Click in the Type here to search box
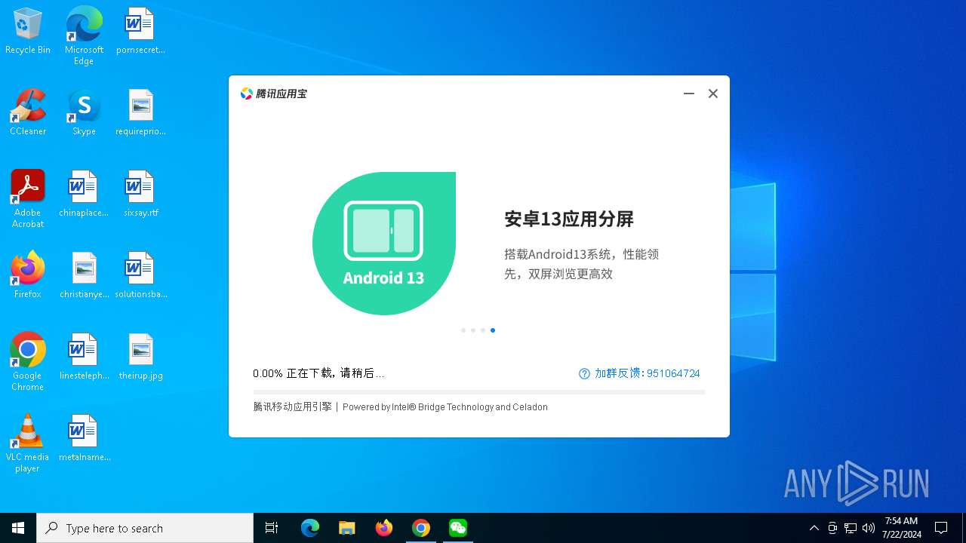The width and height of the screenshot is (966, 543). click(145, 528)
